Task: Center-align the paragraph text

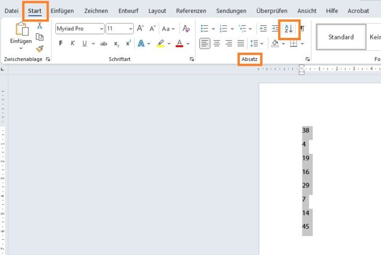Action: [x=217, y=44]
